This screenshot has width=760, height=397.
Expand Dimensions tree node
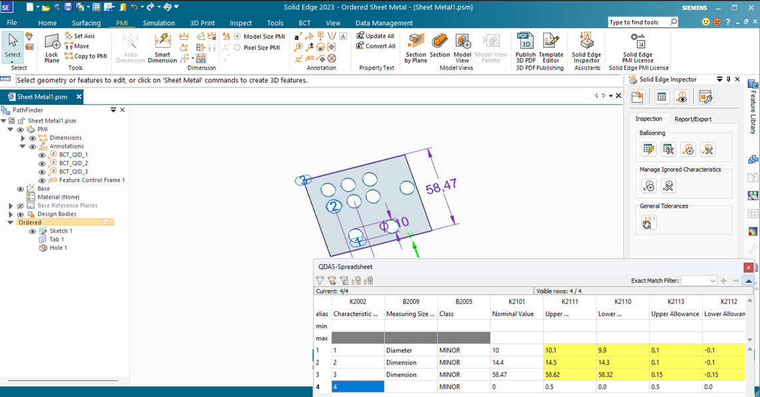(23, 138)
